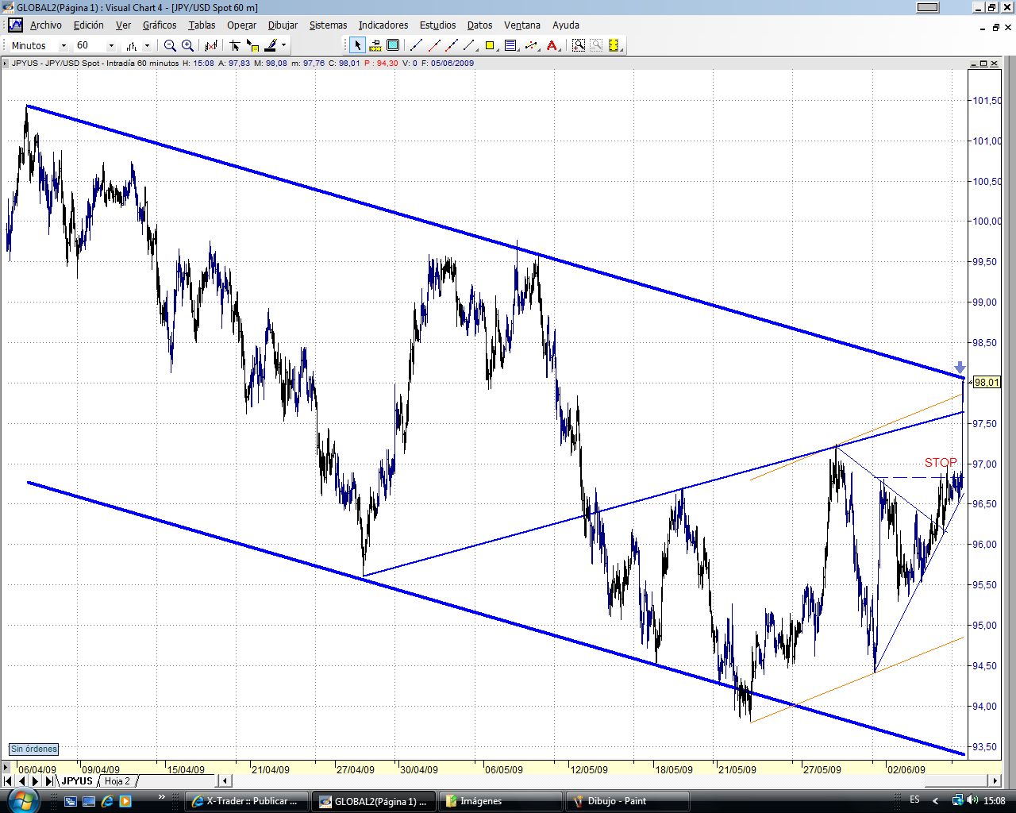Click the media player quick launch icon

tap(125, 801)
